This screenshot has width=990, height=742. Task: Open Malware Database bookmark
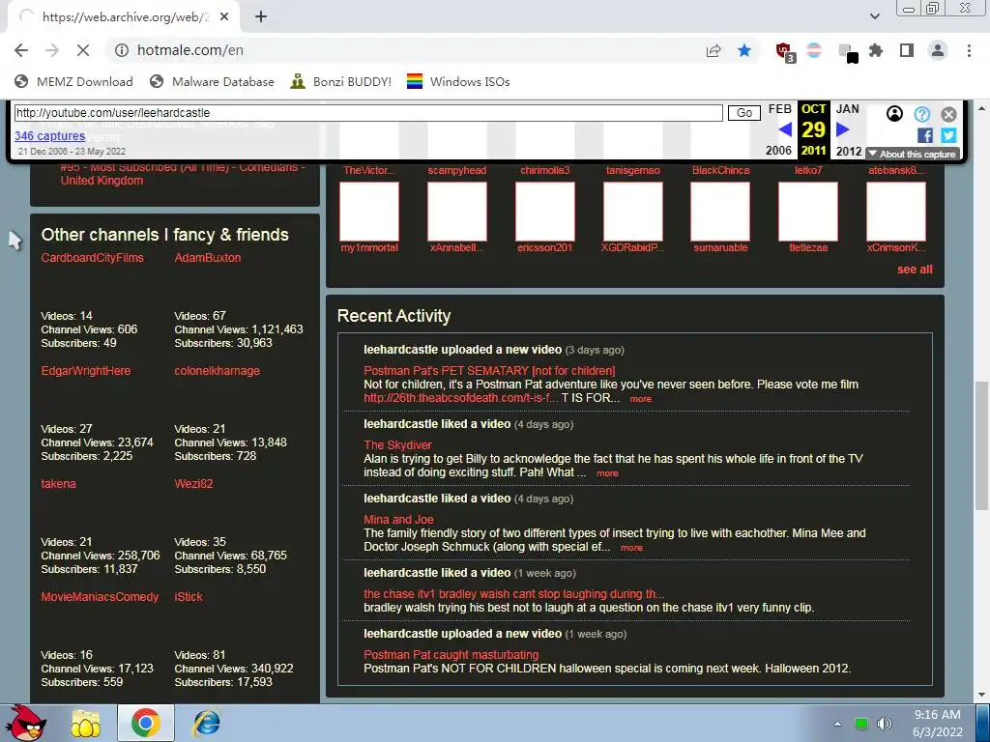tap(212, 81)
